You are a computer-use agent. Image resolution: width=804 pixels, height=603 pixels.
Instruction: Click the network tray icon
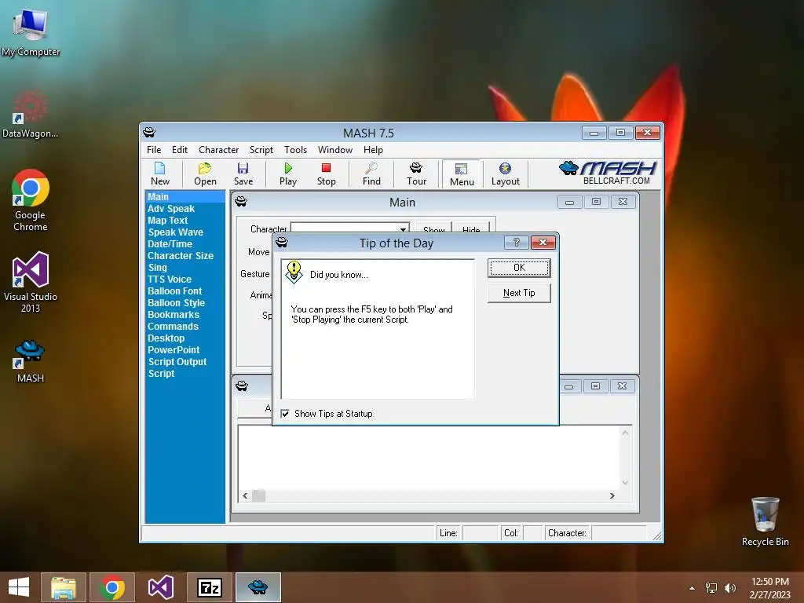pyautogui.click(x=711, y=587)
